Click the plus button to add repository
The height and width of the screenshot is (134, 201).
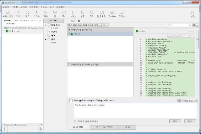point(5,129)
